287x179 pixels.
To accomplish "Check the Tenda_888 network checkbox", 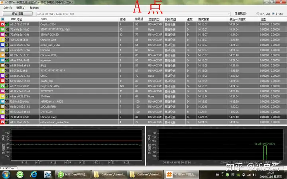I will click(x=2, y=81).
